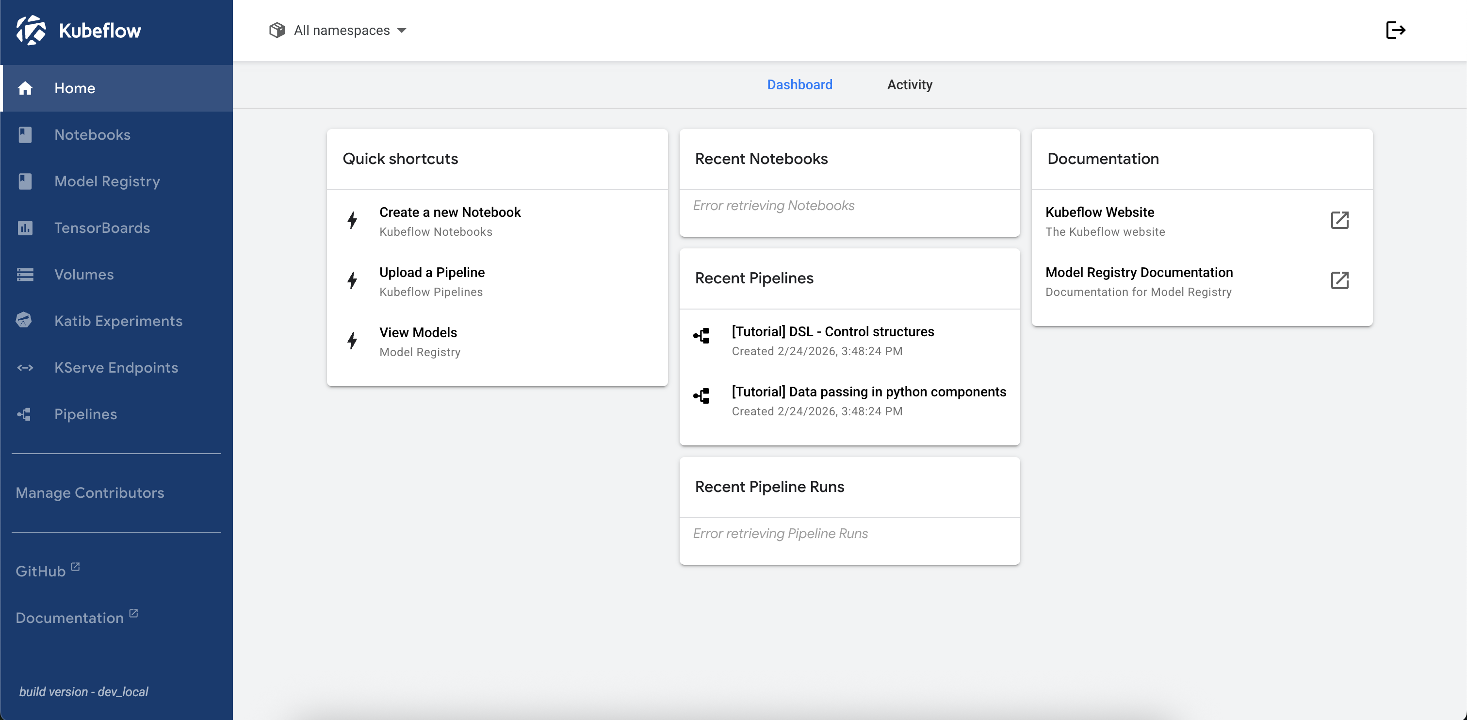Click 'build version - dev_local' text
Screen dimensions: 1467x720
click(x=84, y=691)
